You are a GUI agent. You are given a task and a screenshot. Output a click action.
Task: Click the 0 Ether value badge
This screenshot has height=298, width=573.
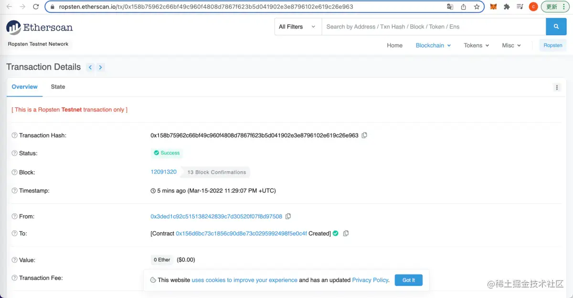[162, 260]
